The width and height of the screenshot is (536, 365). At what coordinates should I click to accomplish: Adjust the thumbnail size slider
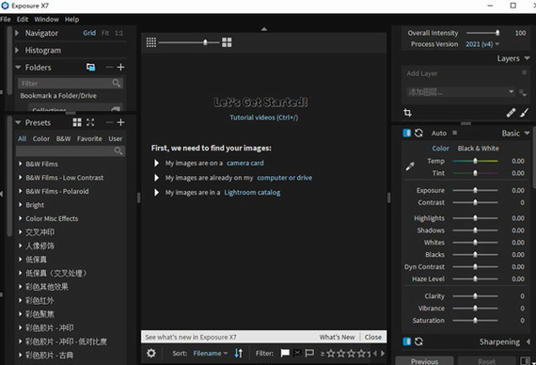(x=189, y=42)
